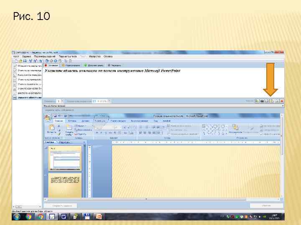Select slide 2 thumbnail

click(65, 185)
